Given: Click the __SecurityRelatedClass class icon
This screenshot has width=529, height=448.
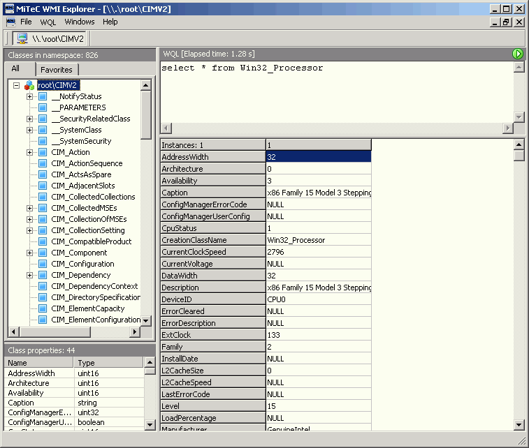Looking at the screenshot, I should point(43,119).
